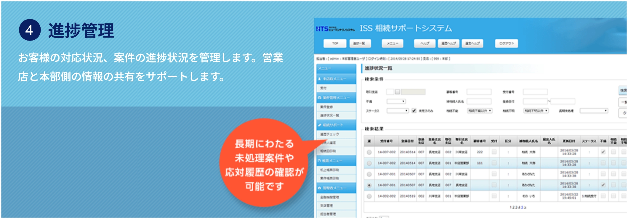Image resolution: width=628 pixels, height=219 pixels.
Task: Open 相続図印刷 in the sidebar
Action: (336, 151)
